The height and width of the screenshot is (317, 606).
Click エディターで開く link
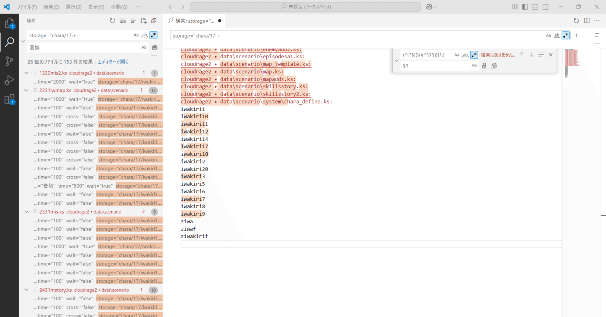[113, 62]
